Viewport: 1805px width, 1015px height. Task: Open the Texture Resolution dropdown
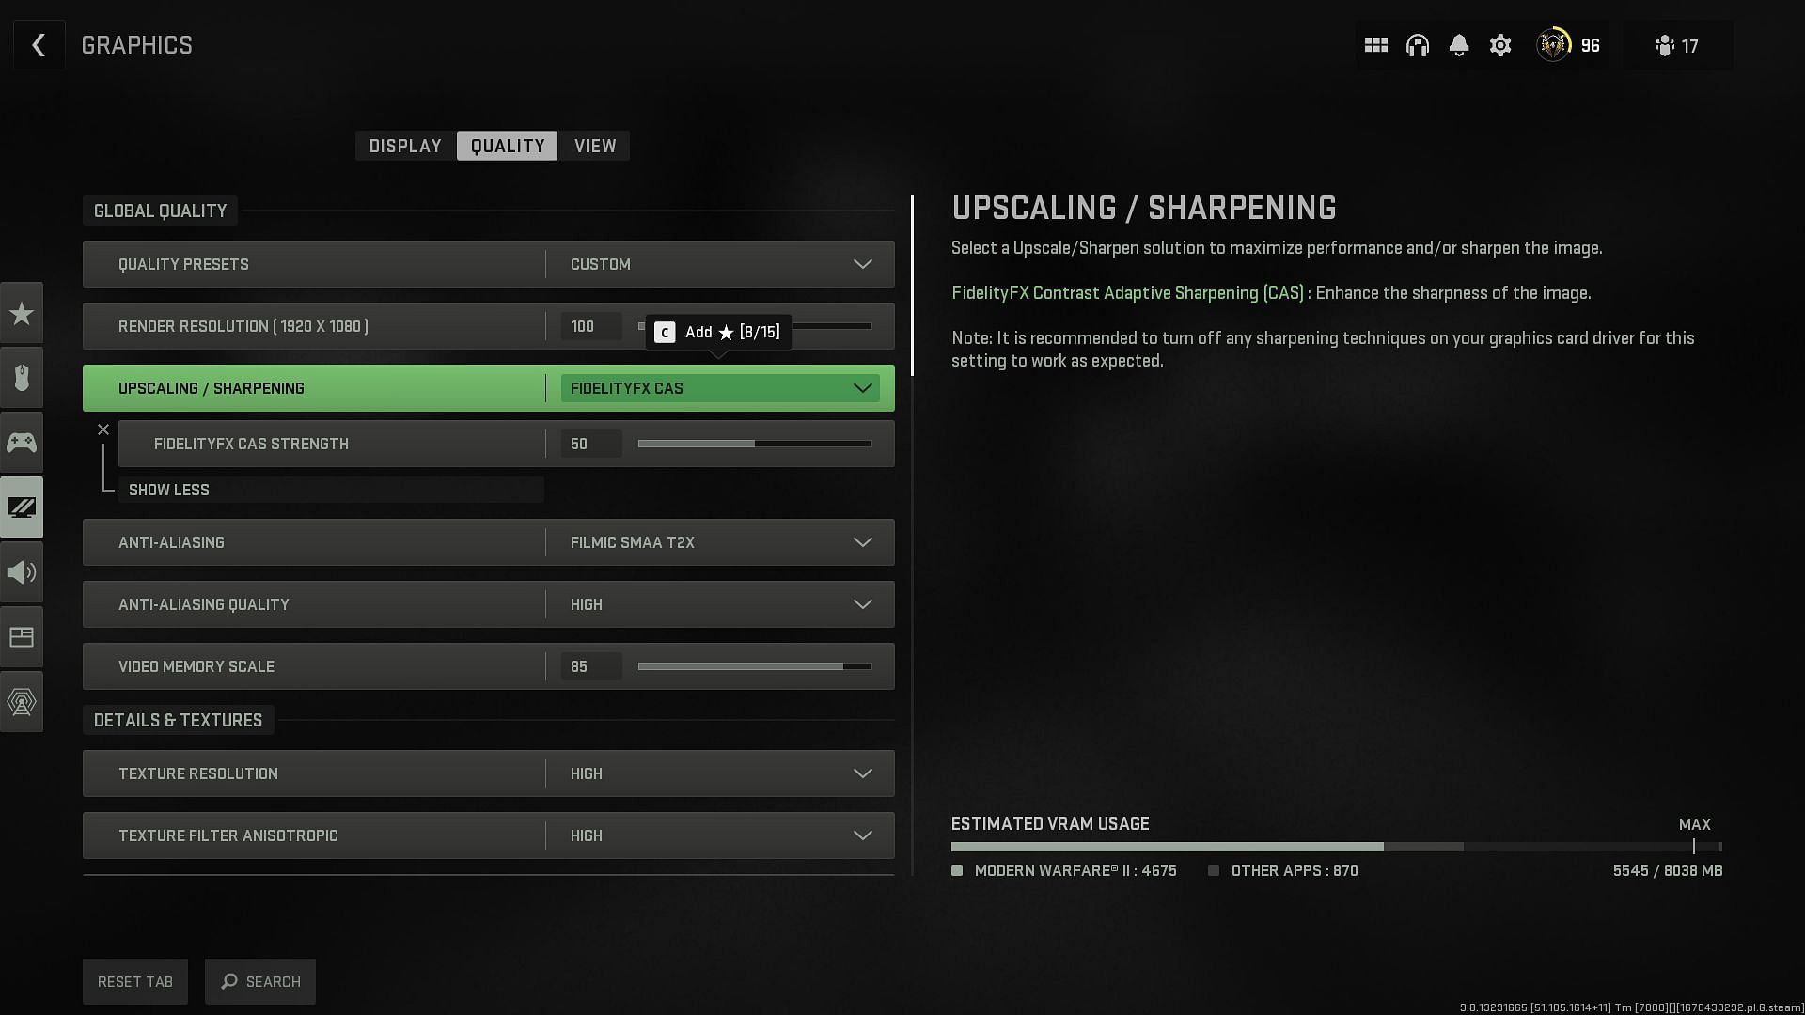tap(720, 773)
